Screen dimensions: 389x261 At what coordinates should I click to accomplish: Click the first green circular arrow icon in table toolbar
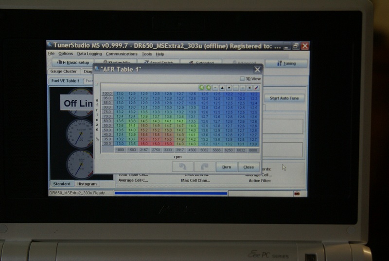[201, 88]
